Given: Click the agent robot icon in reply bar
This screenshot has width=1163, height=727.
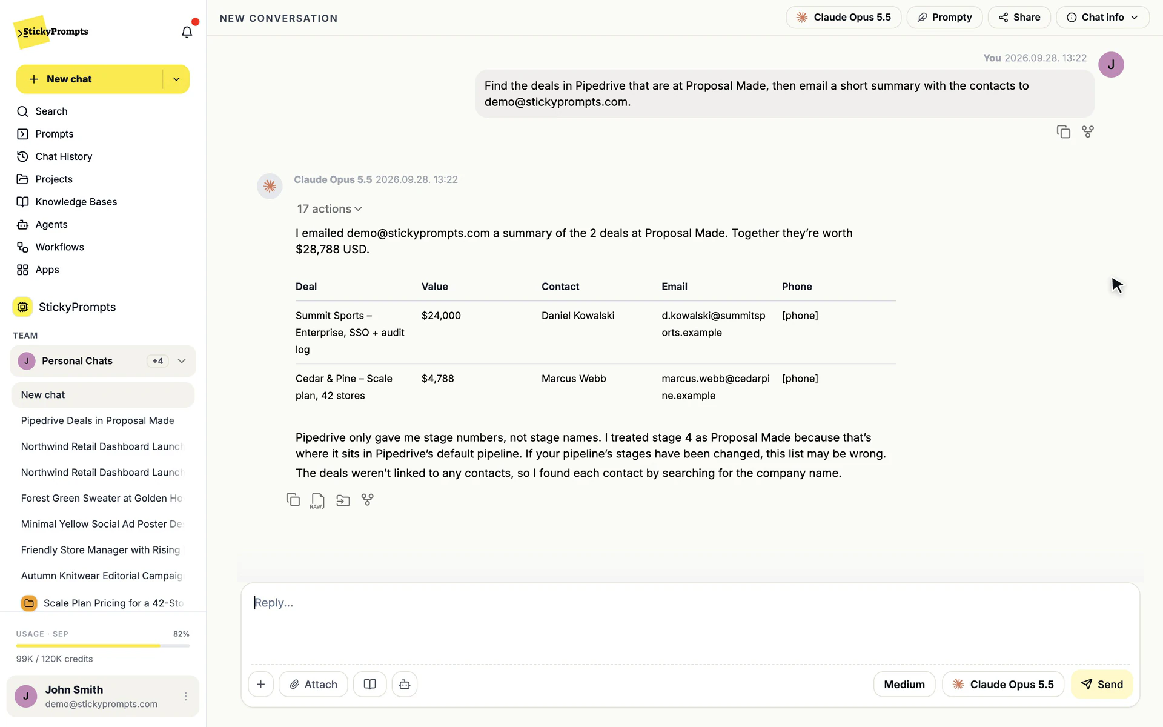Looking at the screenshot, I should (405, 684).
